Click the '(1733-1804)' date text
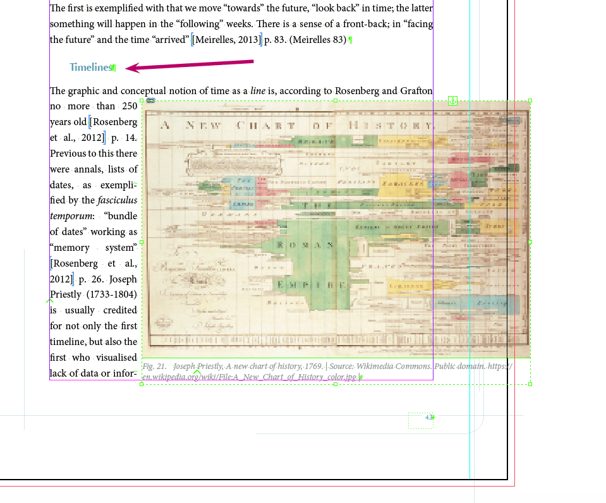Screen dimensions: 606x503 [112, 294]
